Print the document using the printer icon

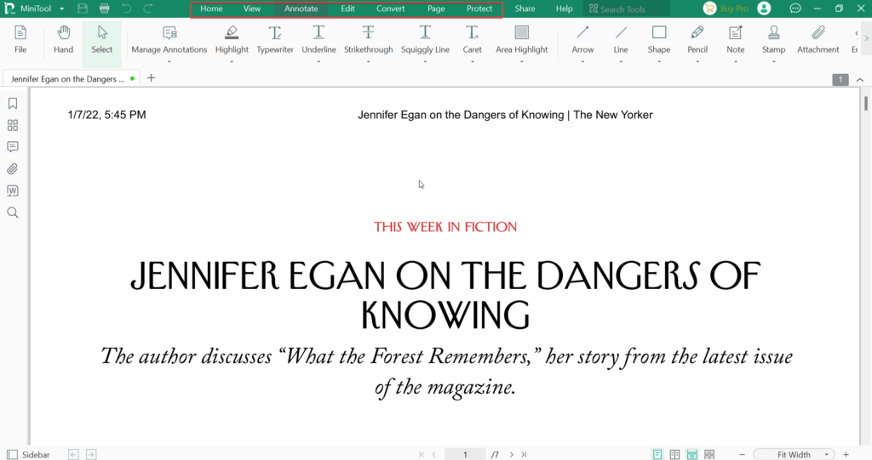pos(104,9)
